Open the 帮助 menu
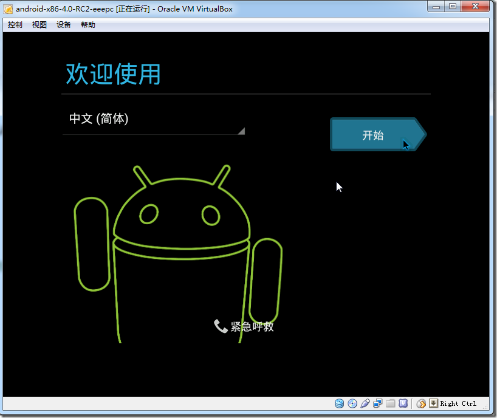This screenshot has height=418, width=497. [88, 25]
